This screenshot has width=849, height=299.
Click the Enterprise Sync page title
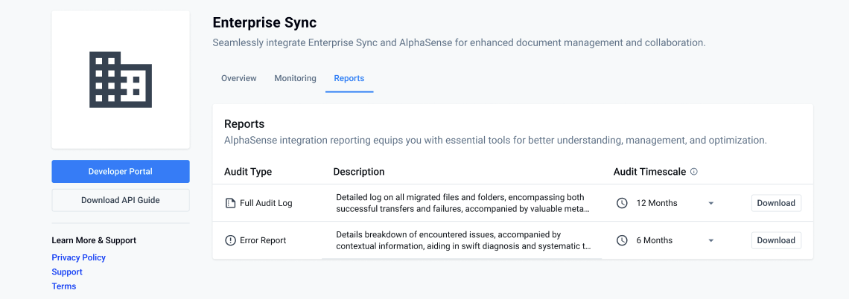tap(265, 23)
